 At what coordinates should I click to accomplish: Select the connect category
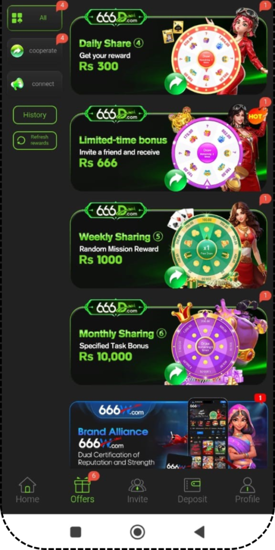tap(35, 84)
